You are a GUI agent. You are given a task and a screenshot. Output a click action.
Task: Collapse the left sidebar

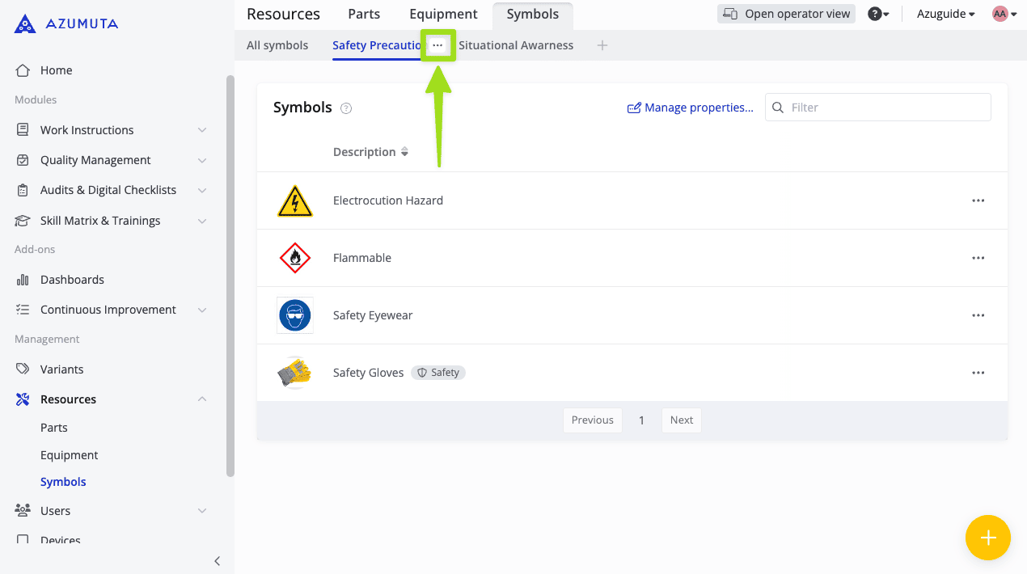[x=217, y=561]
